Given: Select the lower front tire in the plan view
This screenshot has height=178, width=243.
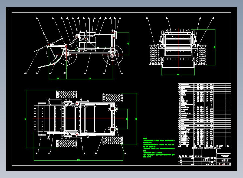Looking at the screenshot, I should click(x=67, y=143).
